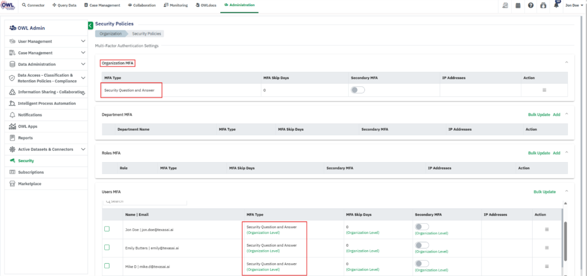Click the Users MFA search field
This screenshot has height=276, width=587.
coord(146,201)
